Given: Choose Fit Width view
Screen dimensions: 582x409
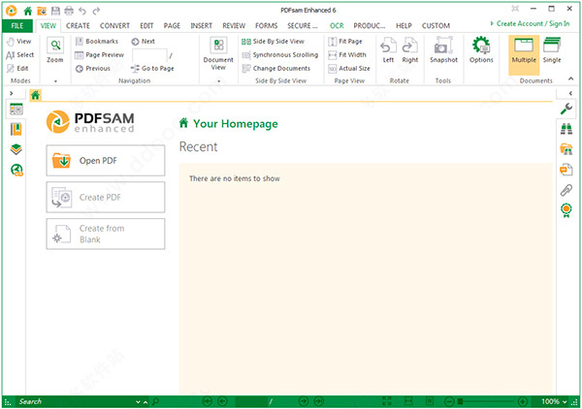Looking at the screenshot, I should (347, 55).
